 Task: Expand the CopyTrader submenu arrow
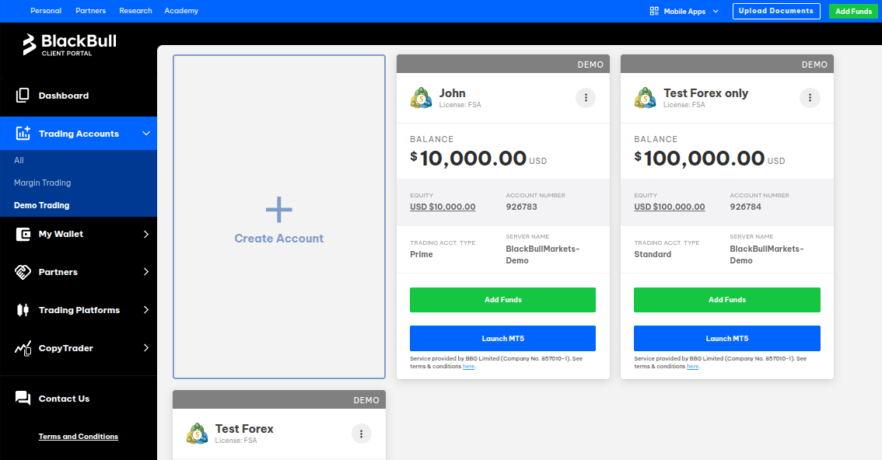pyautogui.click(x=146, y=348)
